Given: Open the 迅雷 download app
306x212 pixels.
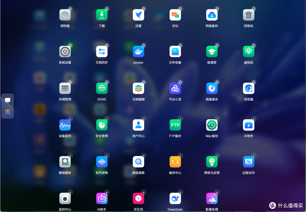Looking at the screenshot, I should click(x=138, y=15).
